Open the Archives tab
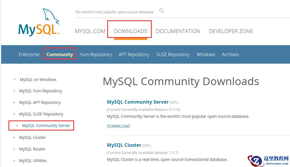Viewport: 290px width, 167px height. coord(230,54)
